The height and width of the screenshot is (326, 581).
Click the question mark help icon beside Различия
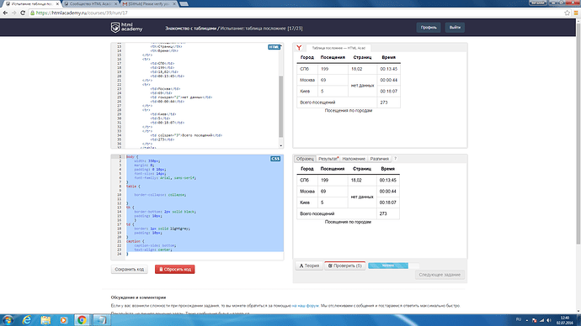pyautogui.click(x=395, y=159)
